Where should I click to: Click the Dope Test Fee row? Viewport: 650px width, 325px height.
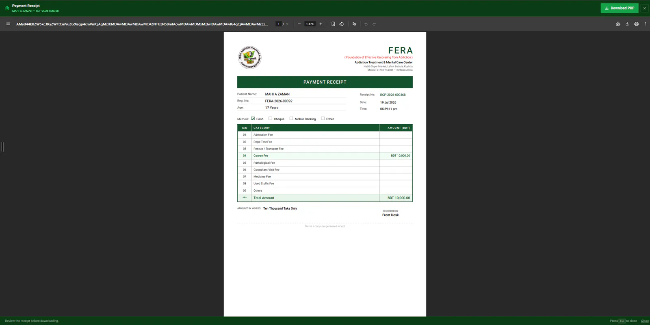point(325,142)
